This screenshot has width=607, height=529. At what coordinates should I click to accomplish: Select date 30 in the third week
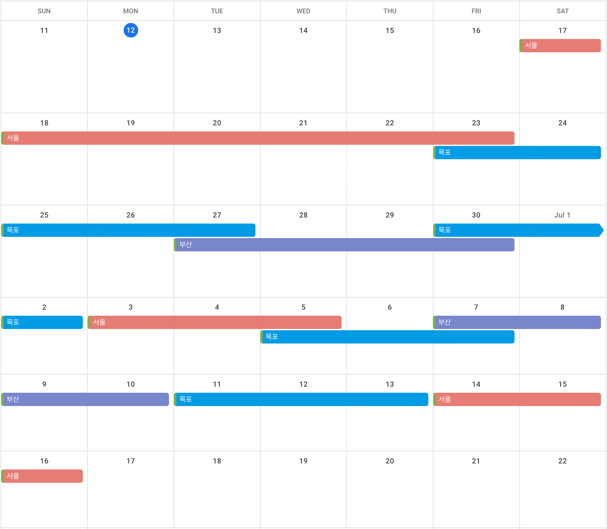point(476,215)
